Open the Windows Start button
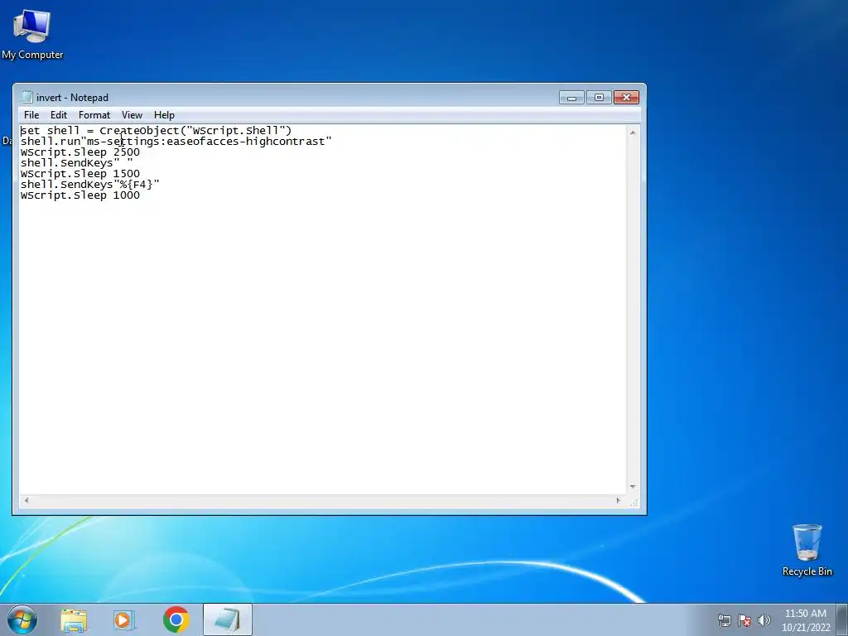Screen dimensions: 848x636 coord(22,619)
